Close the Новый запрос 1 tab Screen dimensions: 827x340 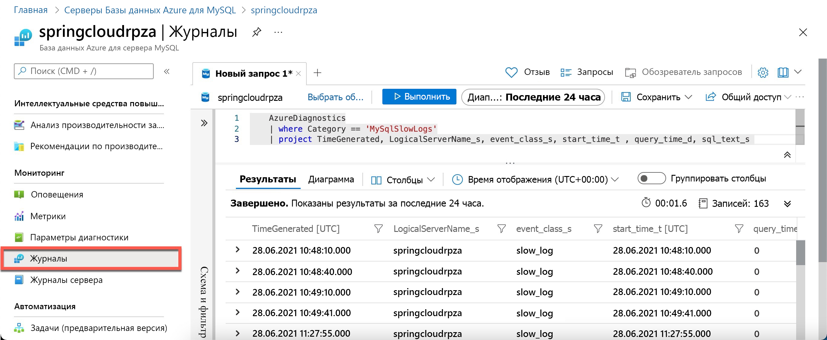click(298, 73)
